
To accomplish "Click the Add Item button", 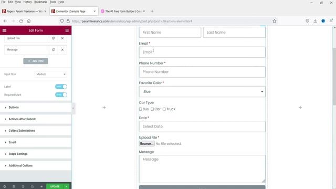I will pos(36,61).
